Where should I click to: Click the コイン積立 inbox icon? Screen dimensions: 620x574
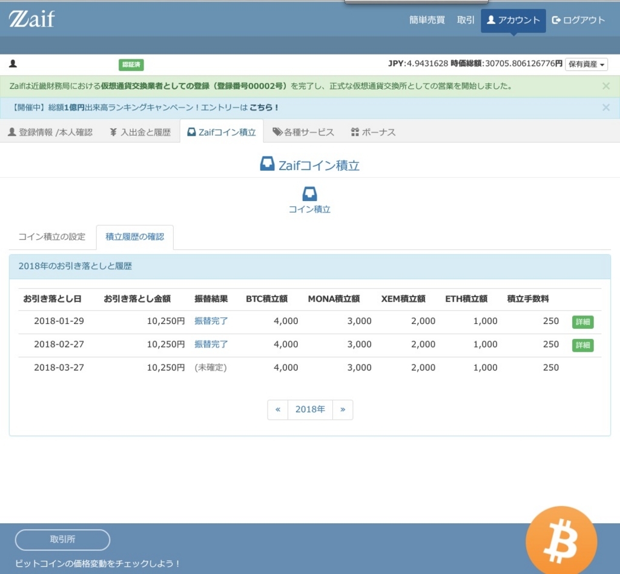tap(309, 194)
